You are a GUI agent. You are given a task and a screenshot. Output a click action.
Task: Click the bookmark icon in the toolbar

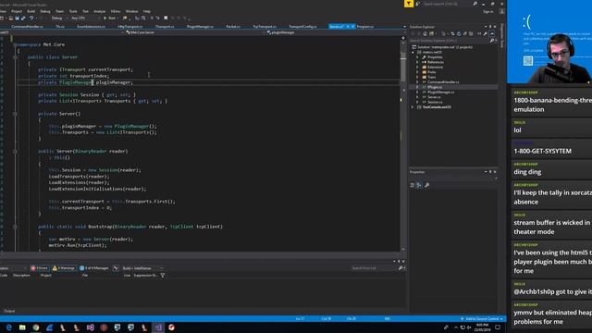(166, 18)
